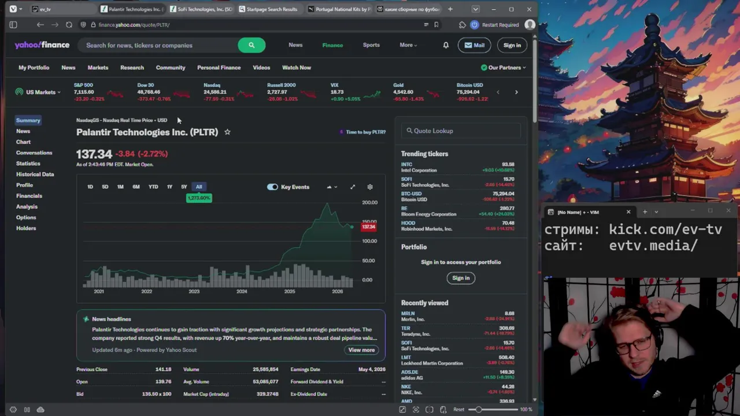The width and height of the screenshot is (740, 416).
Task: Open Historical Data in sidebar
Action: coord(35,174)
